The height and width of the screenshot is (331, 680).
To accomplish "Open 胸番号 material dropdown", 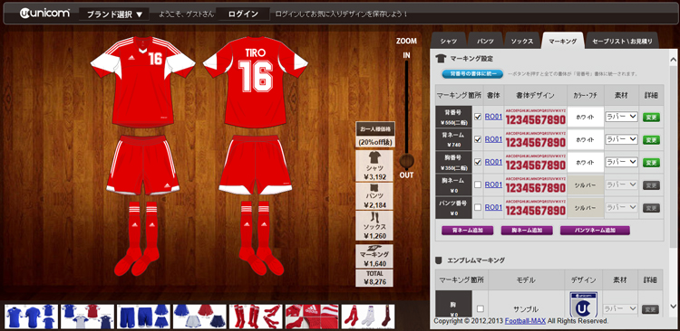I will [x=621, y=162].
